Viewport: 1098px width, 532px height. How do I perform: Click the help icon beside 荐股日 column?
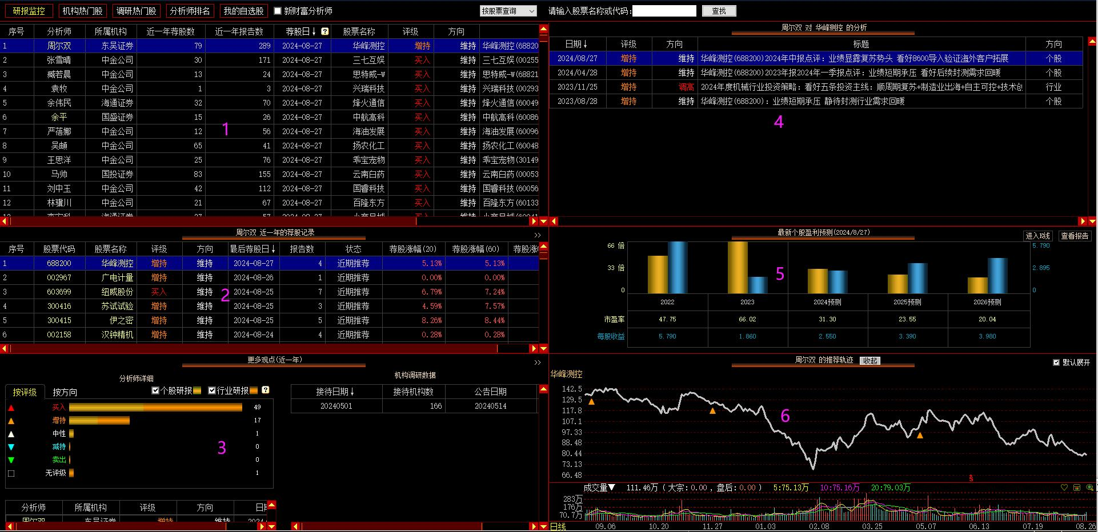pyautogui.click(x=325, y=31)
